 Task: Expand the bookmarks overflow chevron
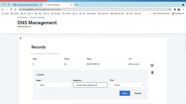(x=150, y=14)
